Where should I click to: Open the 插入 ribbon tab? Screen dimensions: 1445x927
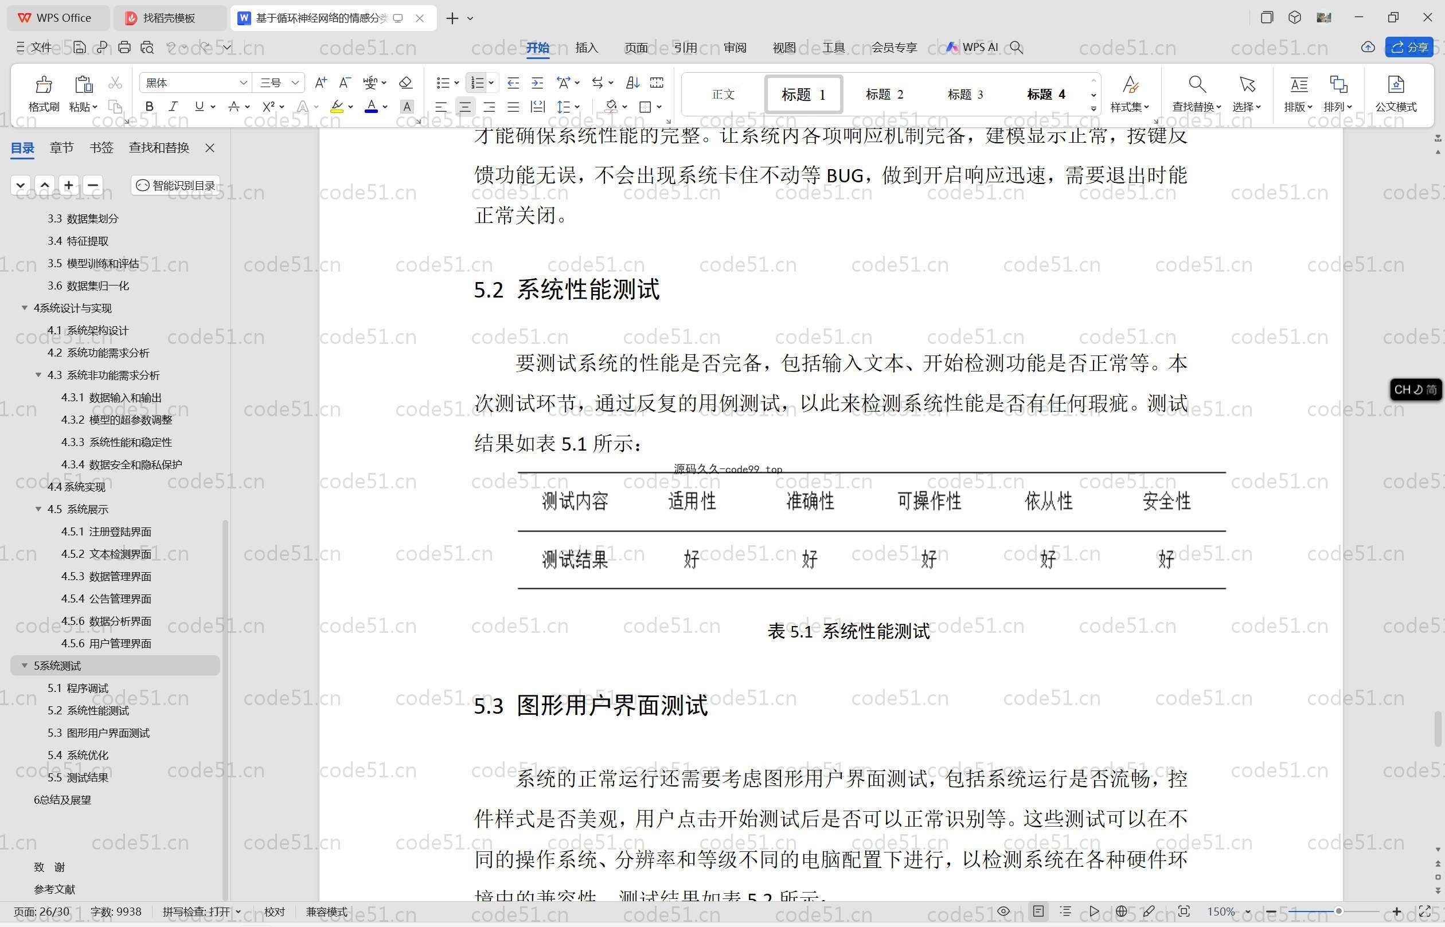(587, 47)
